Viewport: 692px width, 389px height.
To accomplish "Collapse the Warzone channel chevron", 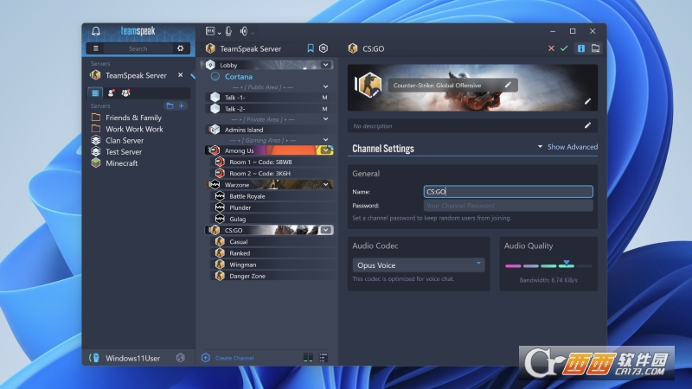I will coord(326,185).
